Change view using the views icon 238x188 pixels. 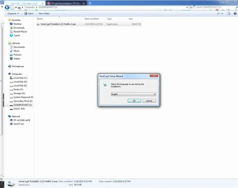(219, 13)
